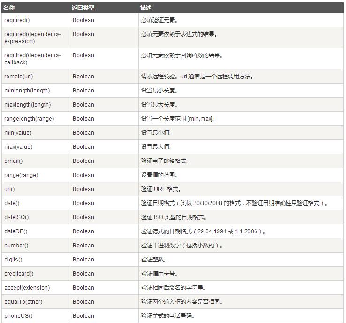This screenshot has height=323, width=346.
Task: Click the phoneUS() method name
Action: 18,316
